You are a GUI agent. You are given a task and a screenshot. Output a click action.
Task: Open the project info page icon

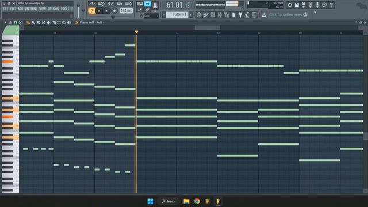point(233,15)
